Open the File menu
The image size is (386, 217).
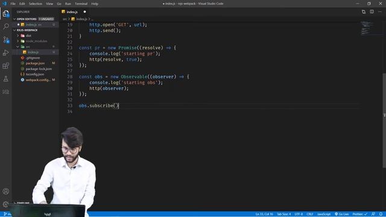(x=13, y=4)
